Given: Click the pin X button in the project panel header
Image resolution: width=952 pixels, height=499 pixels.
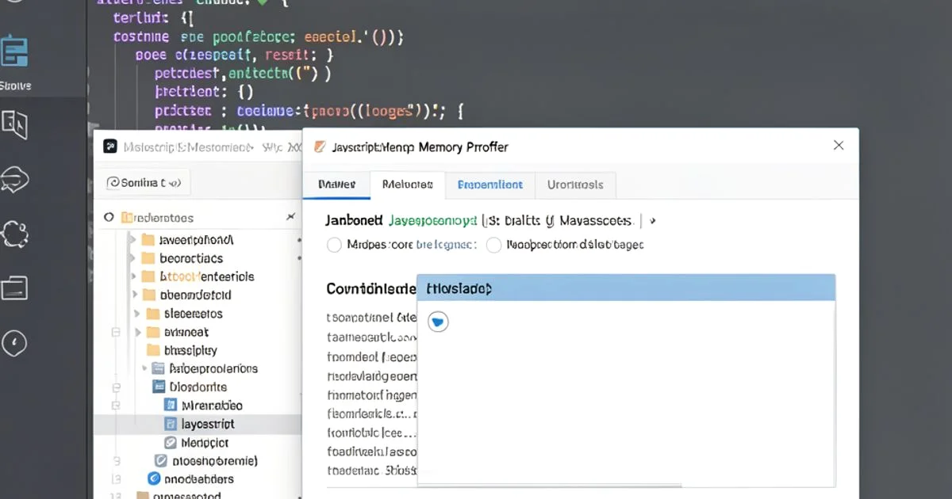Looking at the screenshot, I should click(290, 215).
